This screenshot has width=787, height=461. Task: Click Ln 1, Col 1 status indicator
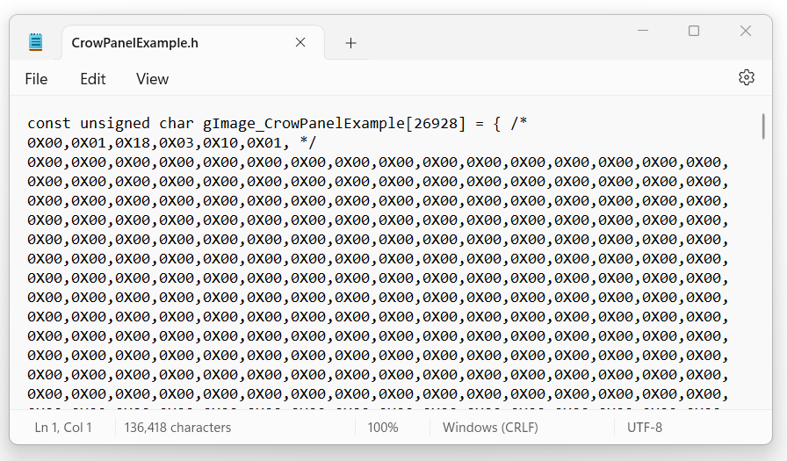point(63,428)
